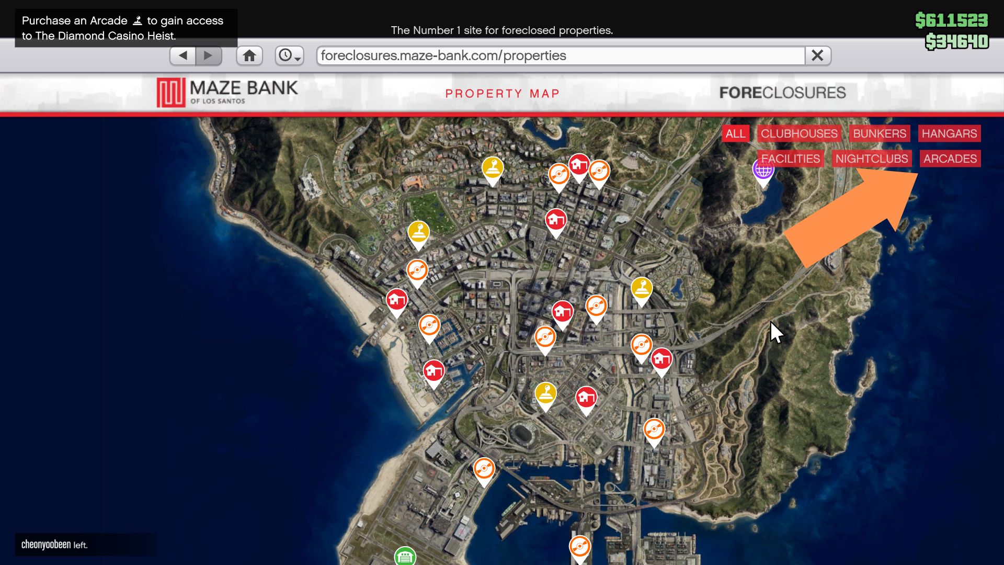Filter the map by BUNKERS
The image size is (1004, 565).
[x=880, y=133]
